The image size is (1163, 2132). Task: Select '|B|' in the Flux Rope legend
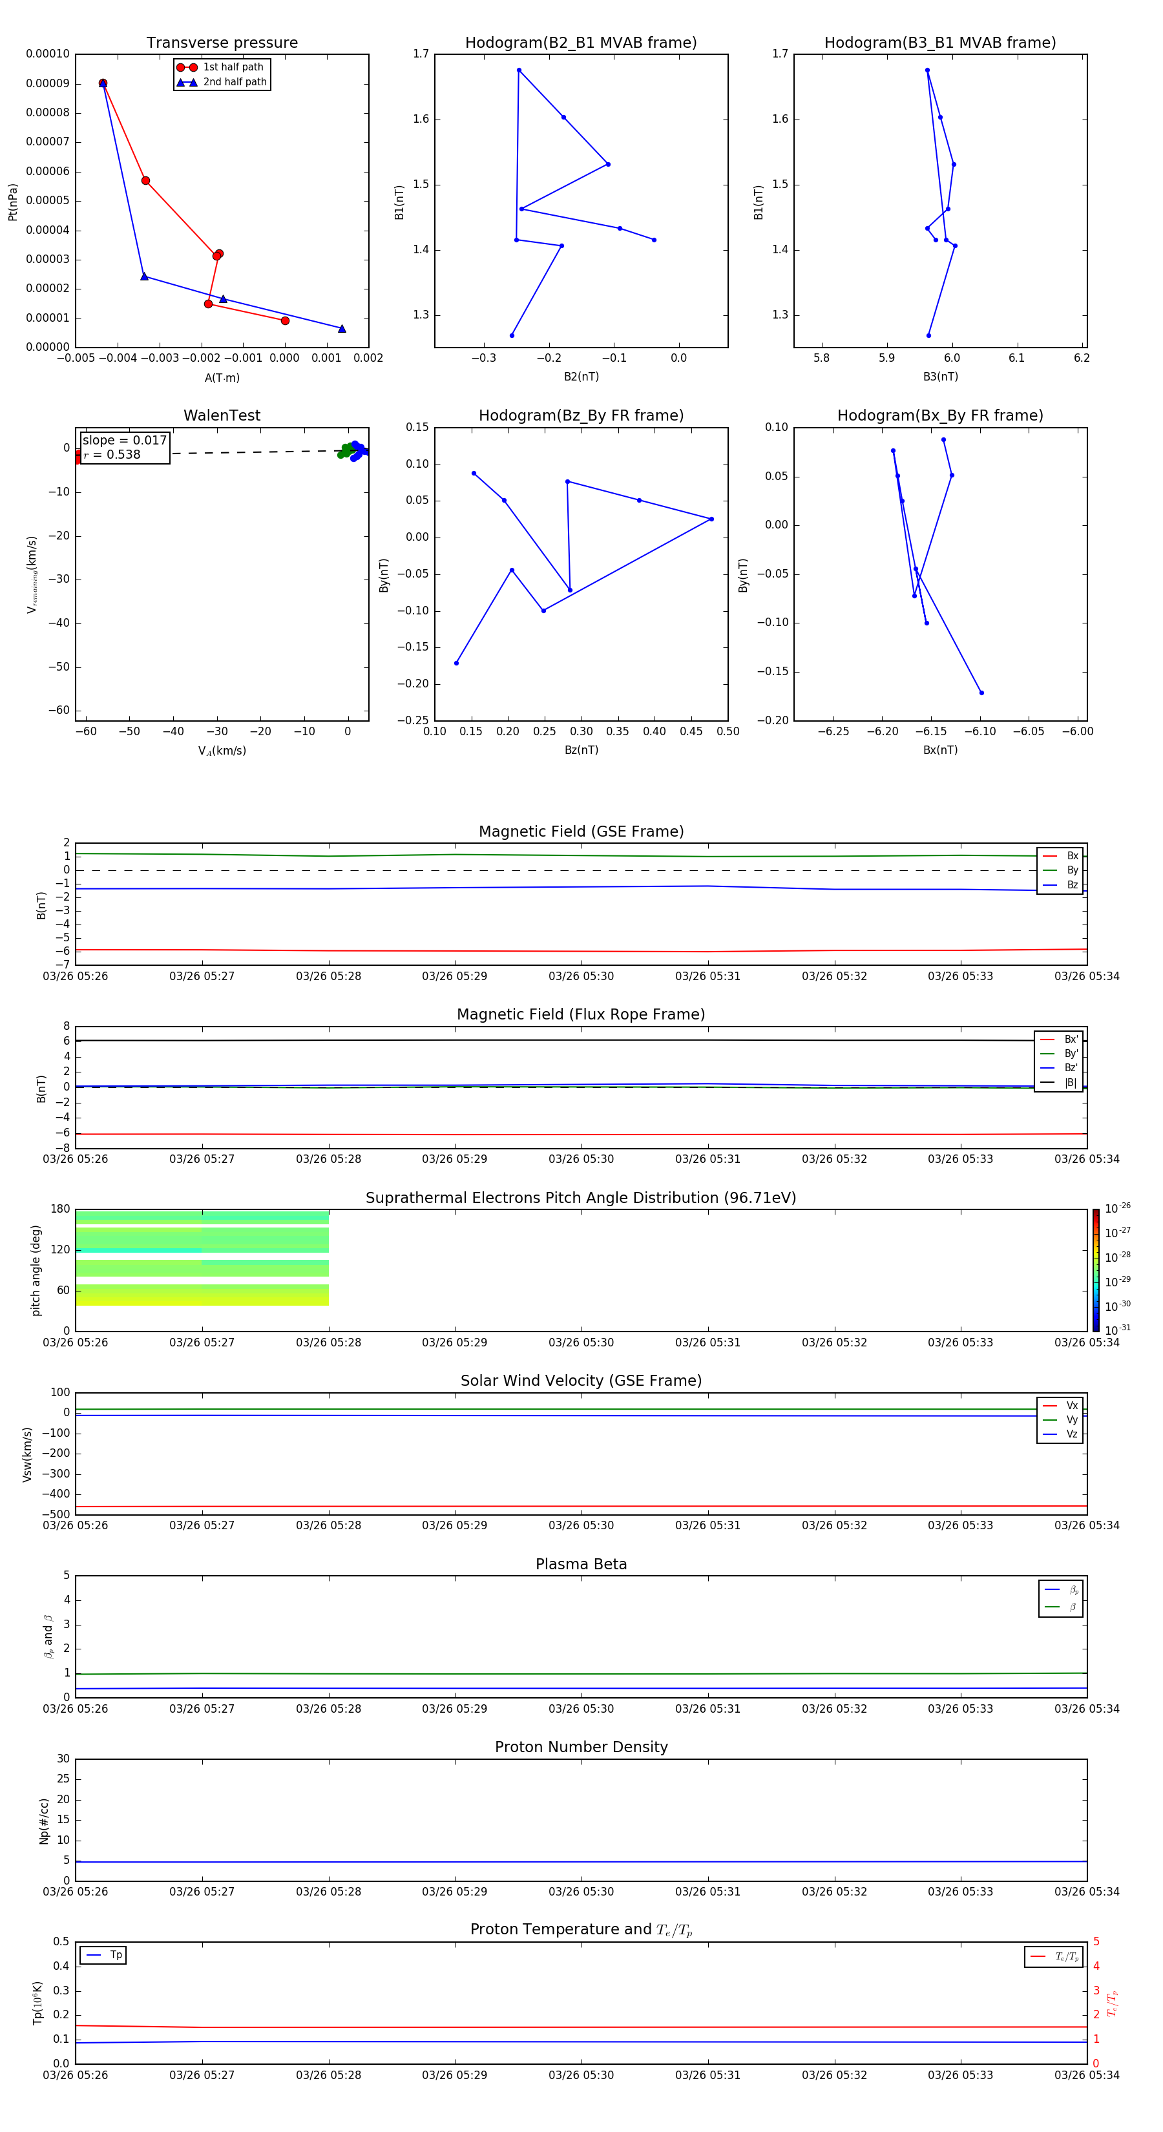1060,1083
